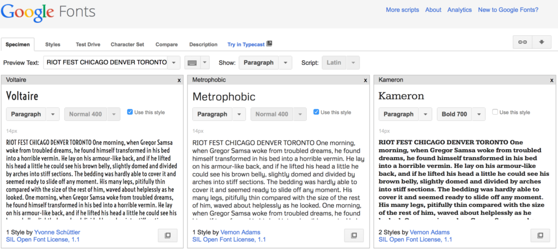Click the pop-out icon on Voltaire card
Screen dimensions: 558x252
pos(168,235)
